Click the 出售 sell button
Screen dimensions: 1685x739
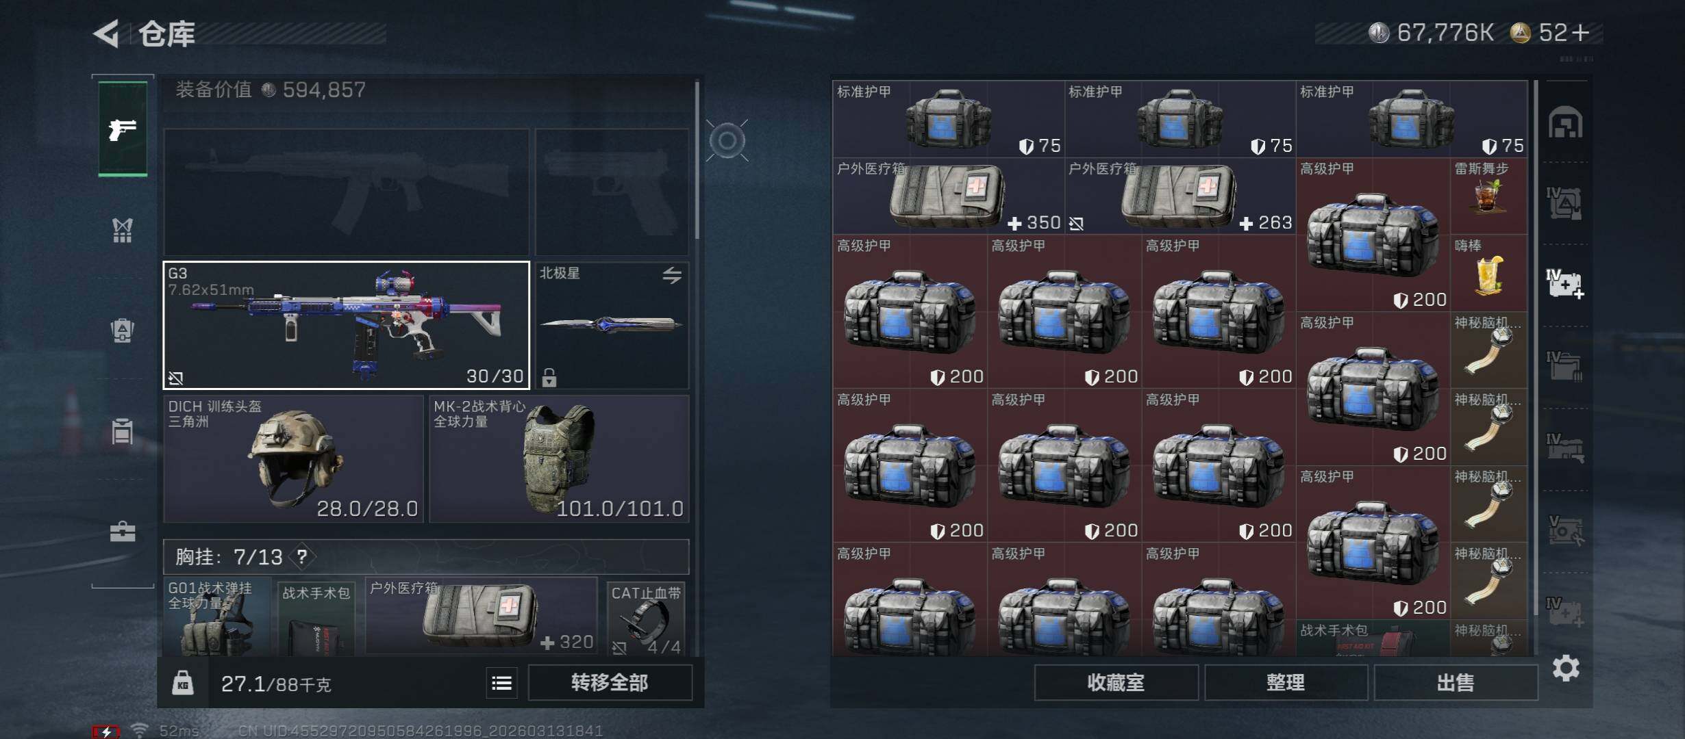pyautogui.click(x=1455, y=682)
